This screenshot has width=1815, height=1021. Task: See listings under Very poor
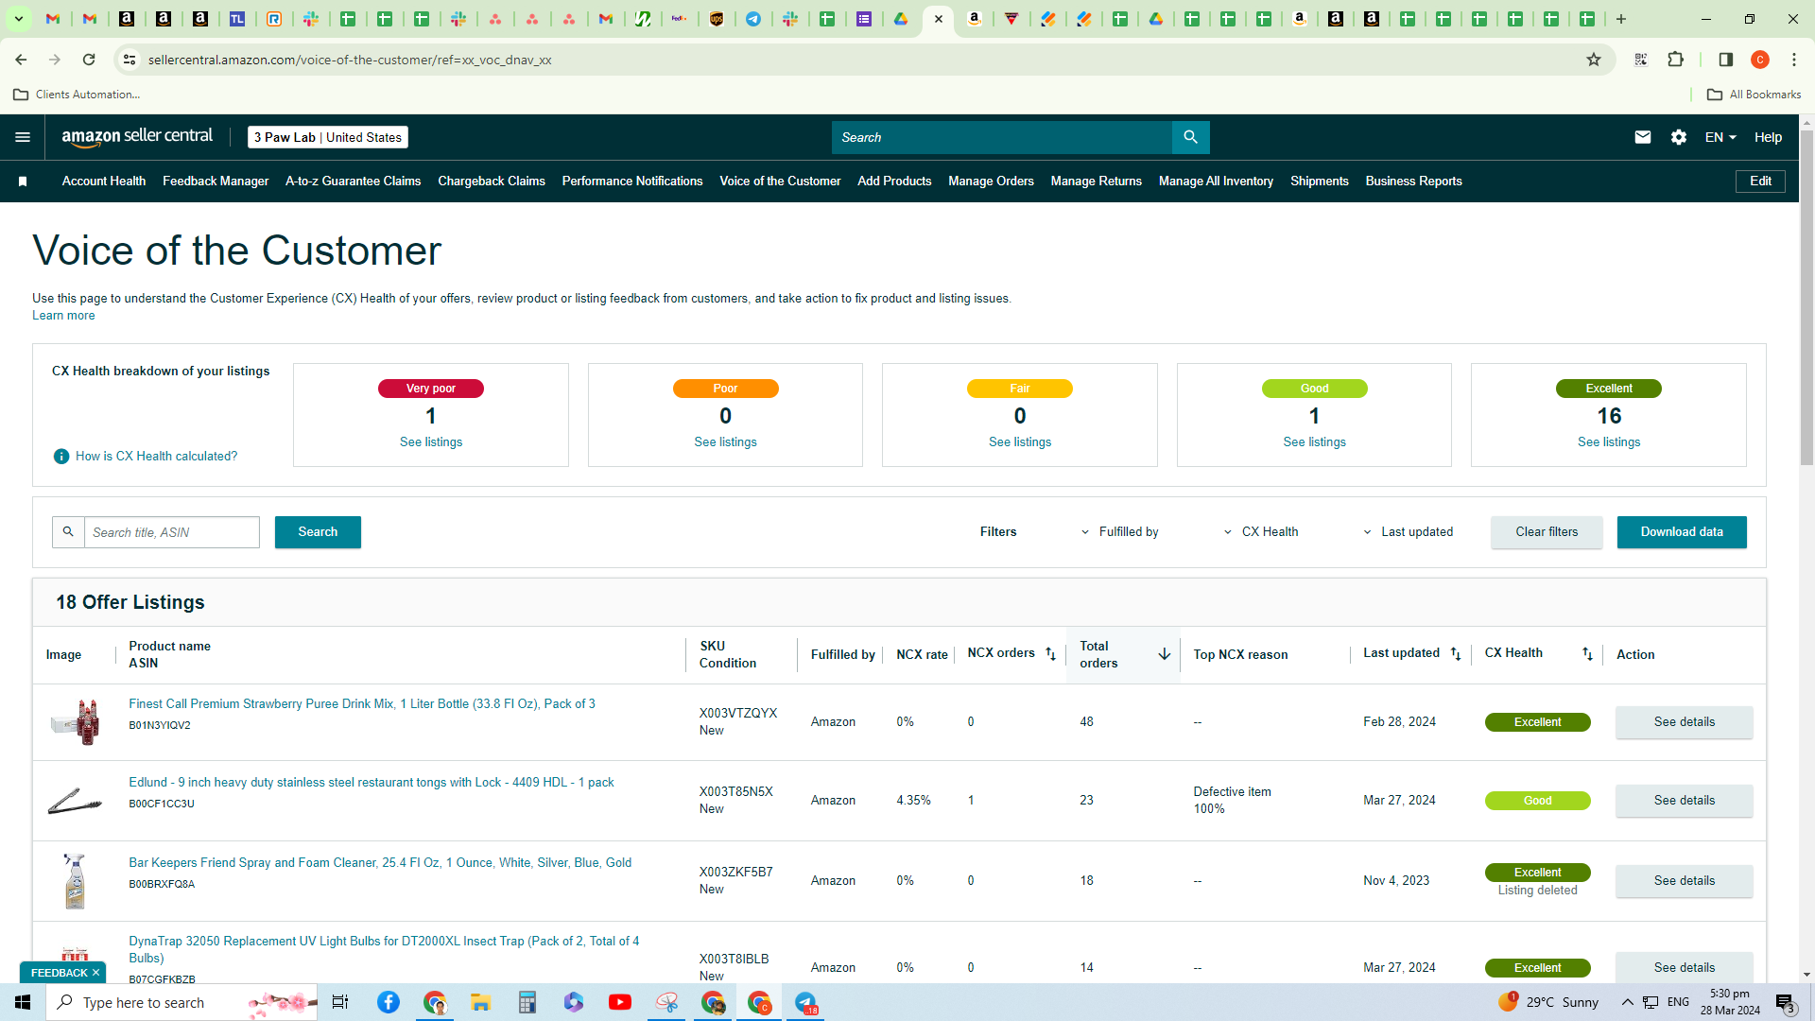(x=431, y=442)
